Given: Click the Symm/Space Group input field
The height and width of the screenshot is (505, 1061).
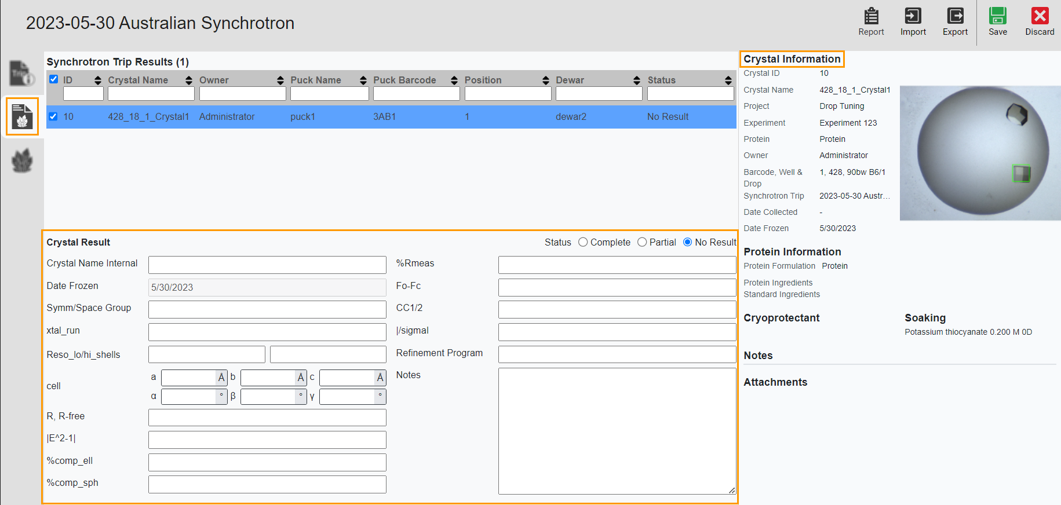Looking at the screenshot, I should [x=267, y=309].
